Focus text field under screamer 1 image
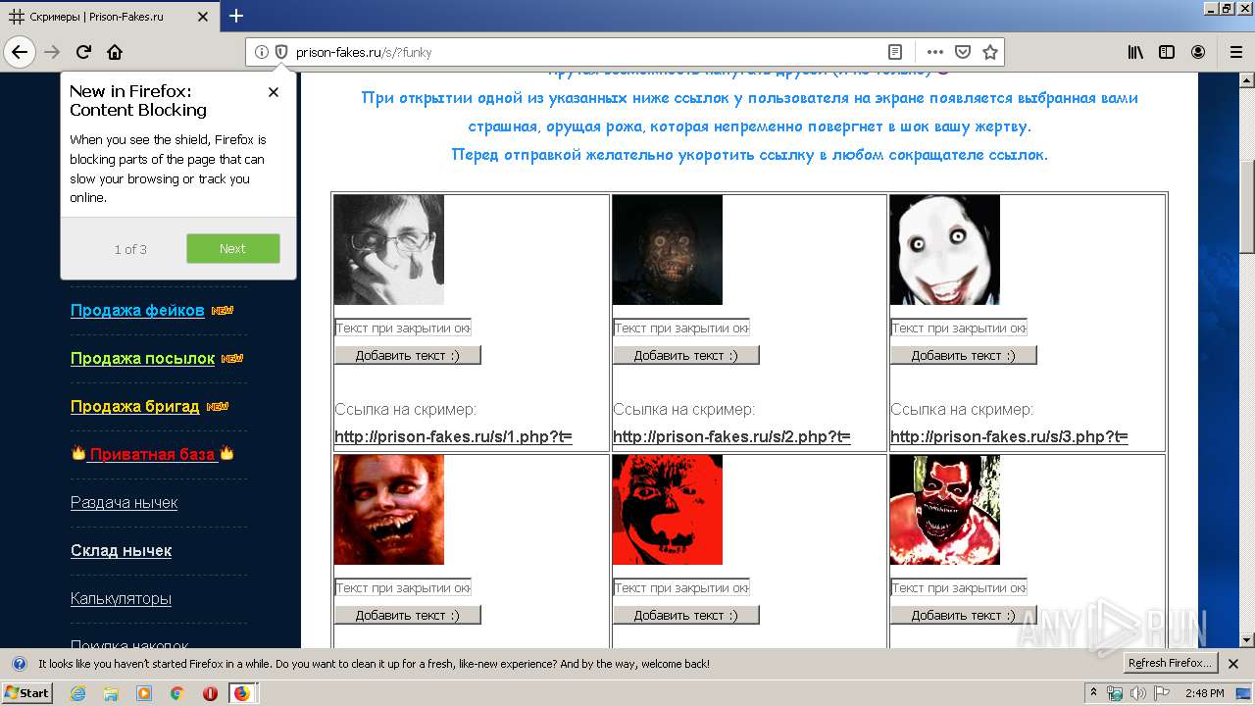 pos(403,328)
